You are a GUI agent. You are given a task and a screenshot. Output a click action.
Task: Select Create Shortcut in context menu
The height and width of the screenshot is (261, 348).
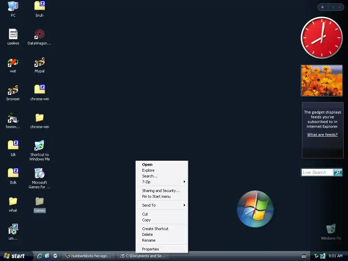[162, 229]
